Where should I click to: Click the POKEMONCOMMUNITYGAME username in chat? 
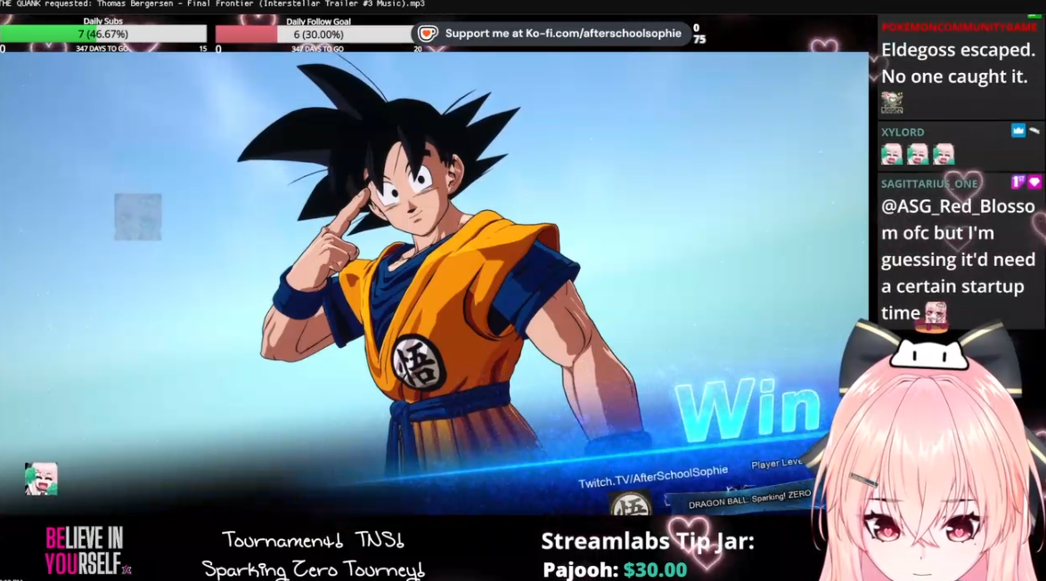(x=960, y=27)
